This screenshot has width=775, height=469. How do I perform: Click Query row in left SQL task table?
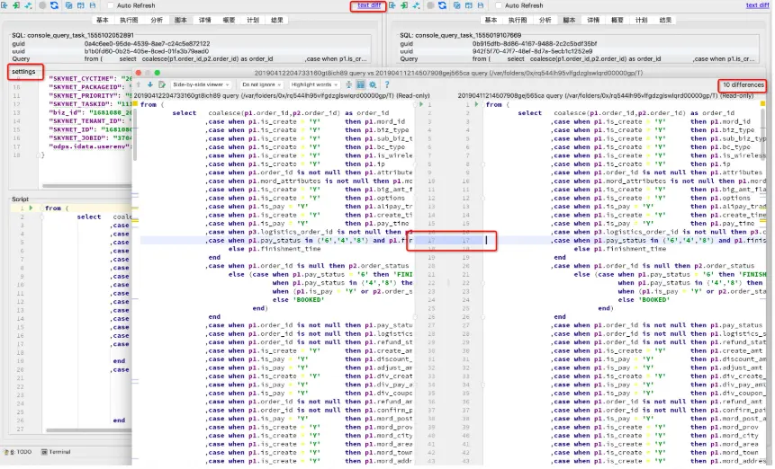[x=190, y=58]
